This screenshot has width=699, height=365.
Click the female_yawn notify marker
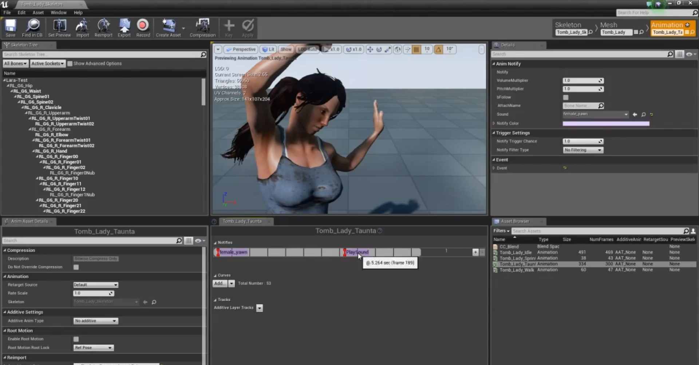233,252
